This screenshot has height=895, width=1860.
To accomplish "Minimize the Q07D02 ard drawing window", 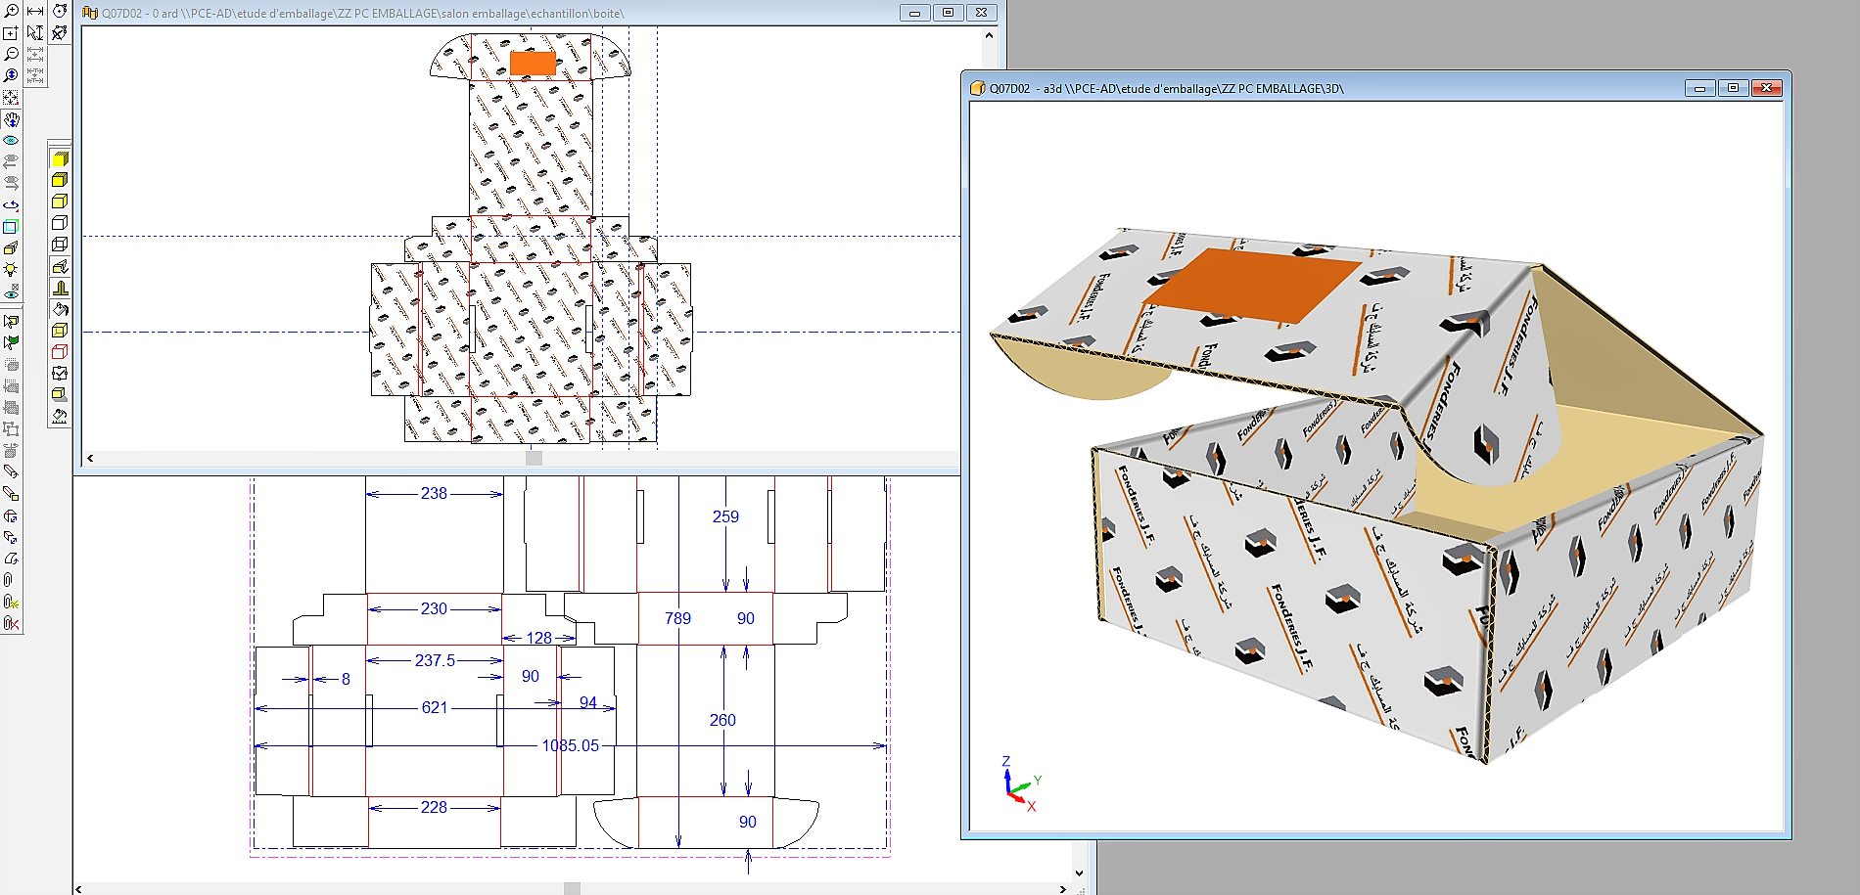I will [914, 13].
